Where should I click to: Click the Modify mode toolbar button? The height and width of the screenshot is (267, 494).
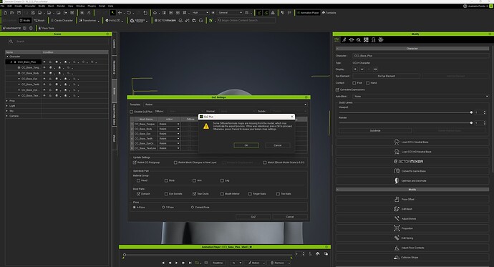pos(24,21)
